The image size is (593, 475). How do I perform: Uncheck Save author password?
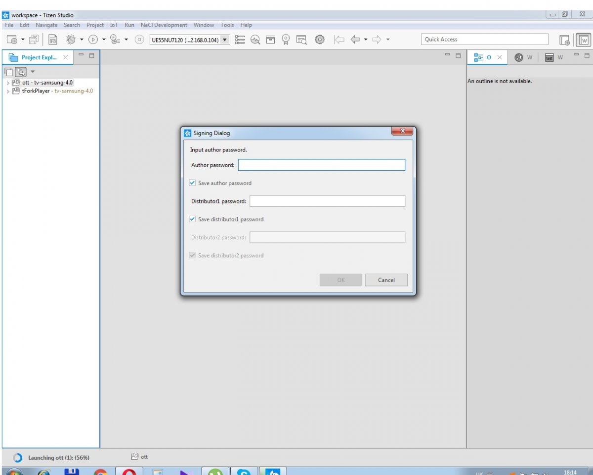192,183
